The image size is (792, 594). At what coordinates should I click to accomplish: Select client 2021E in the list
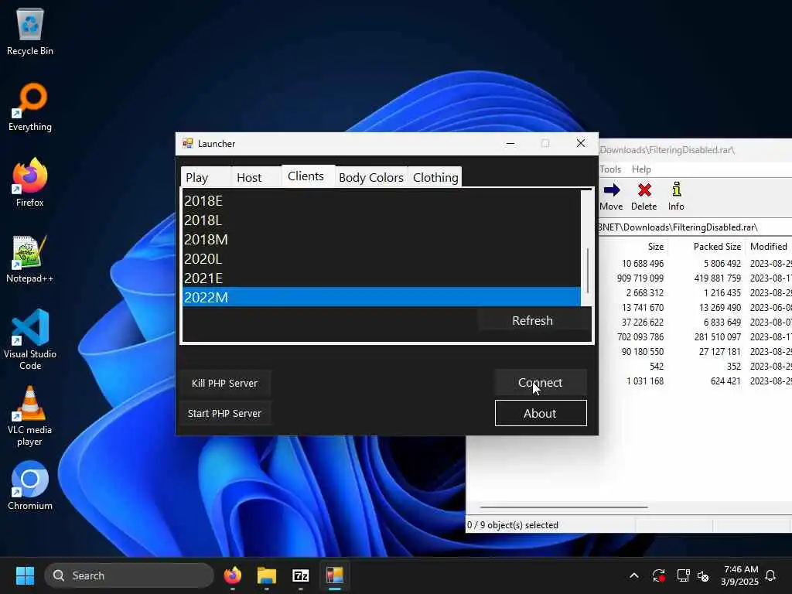381,278
